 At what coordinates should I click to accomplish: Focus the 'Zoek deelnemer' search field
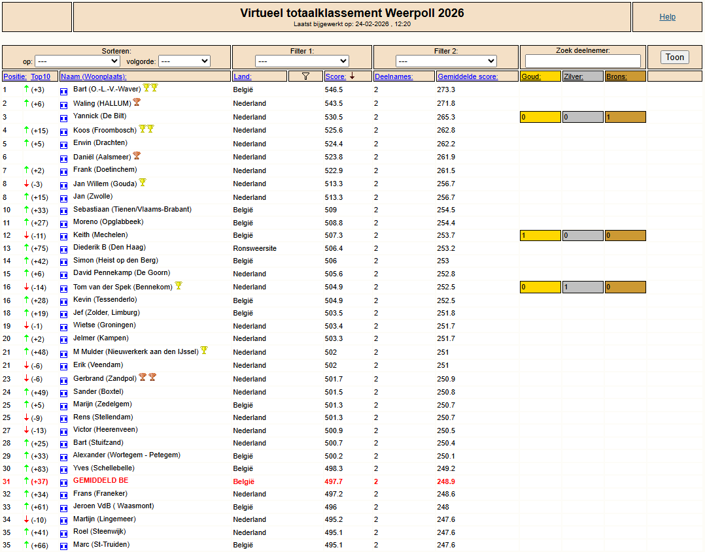tap(583, 61)
